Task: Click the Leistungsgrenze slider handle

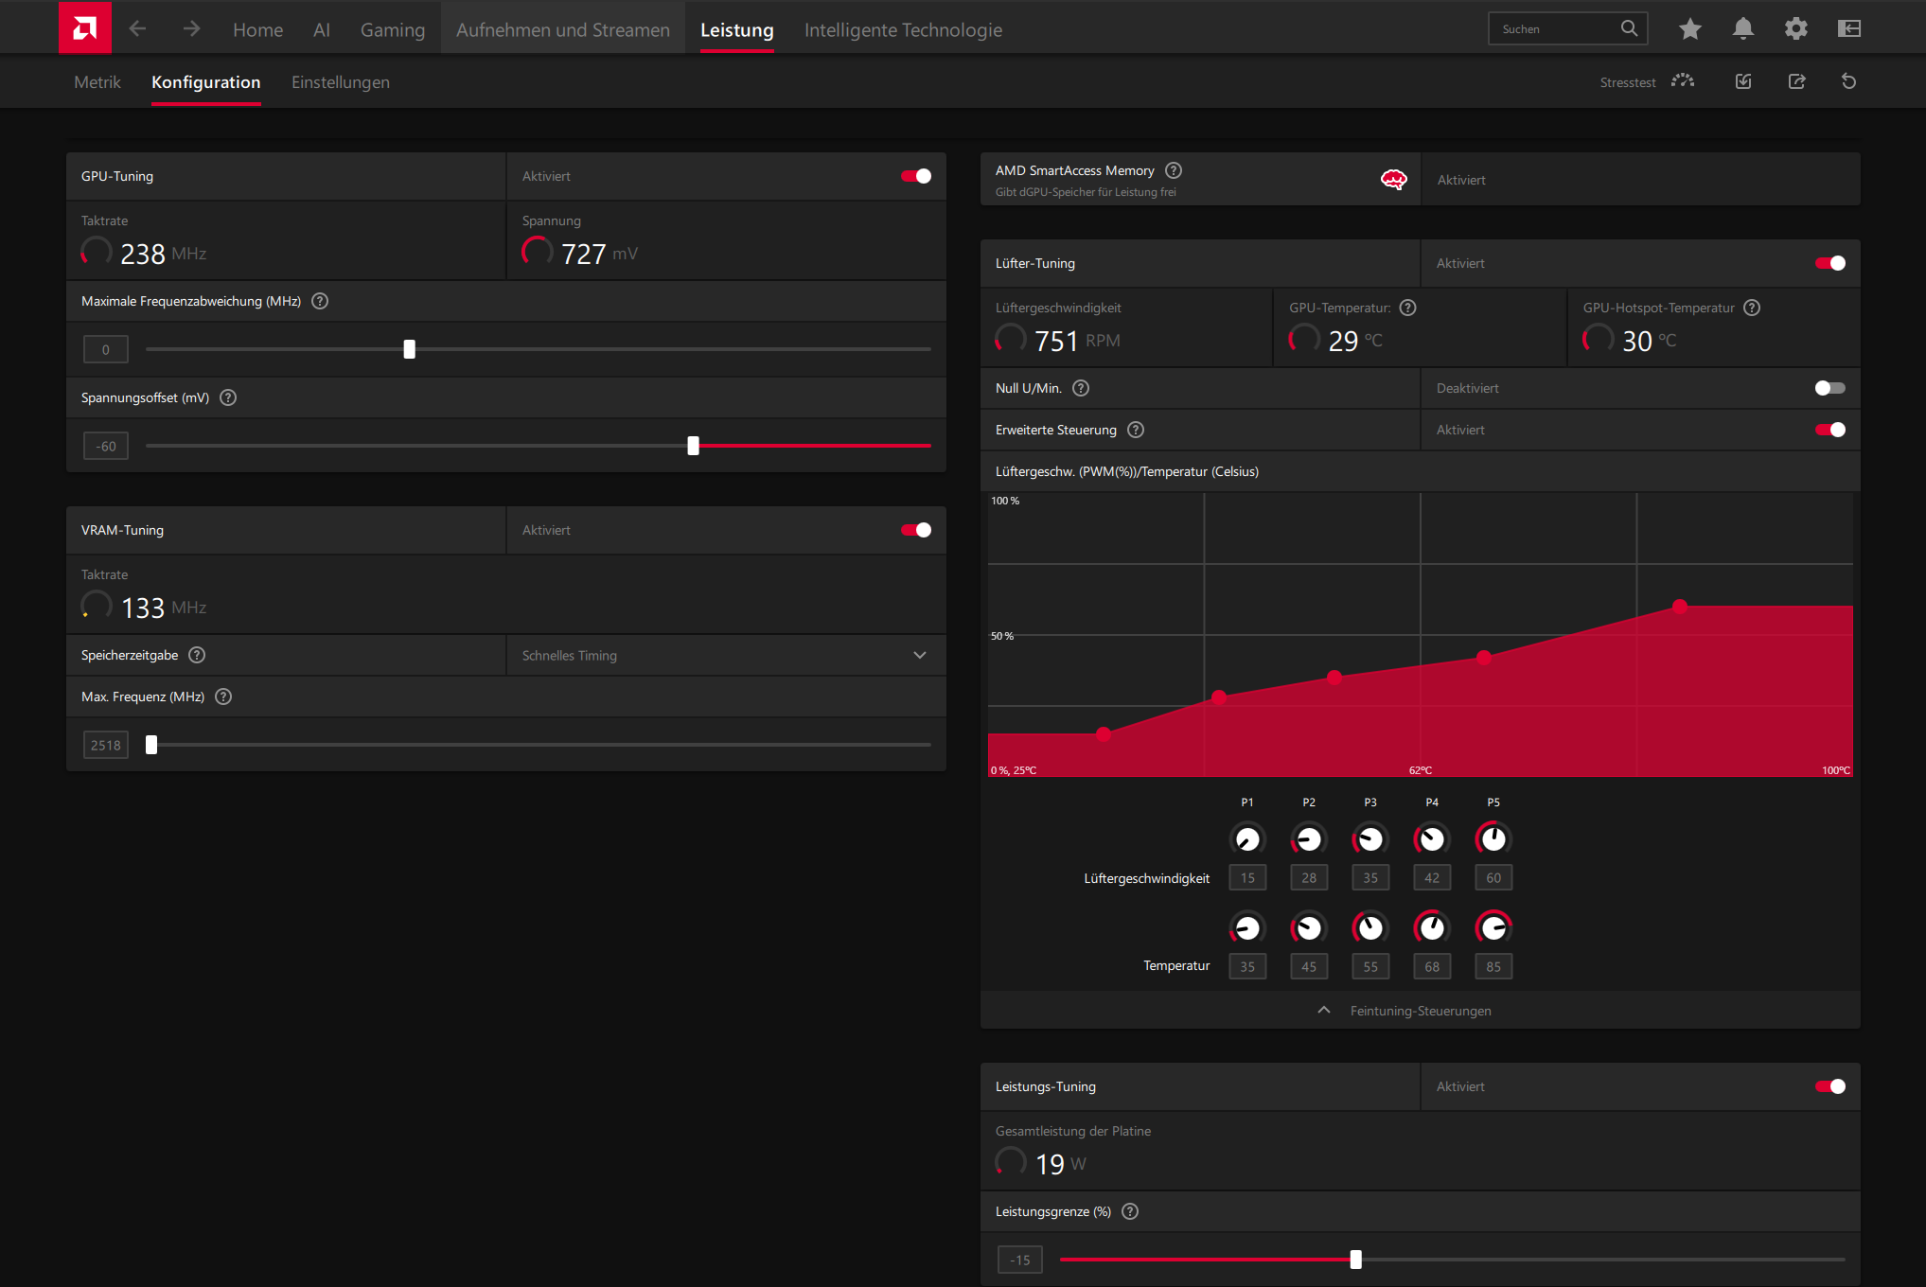Action: click(1355, 1260)
